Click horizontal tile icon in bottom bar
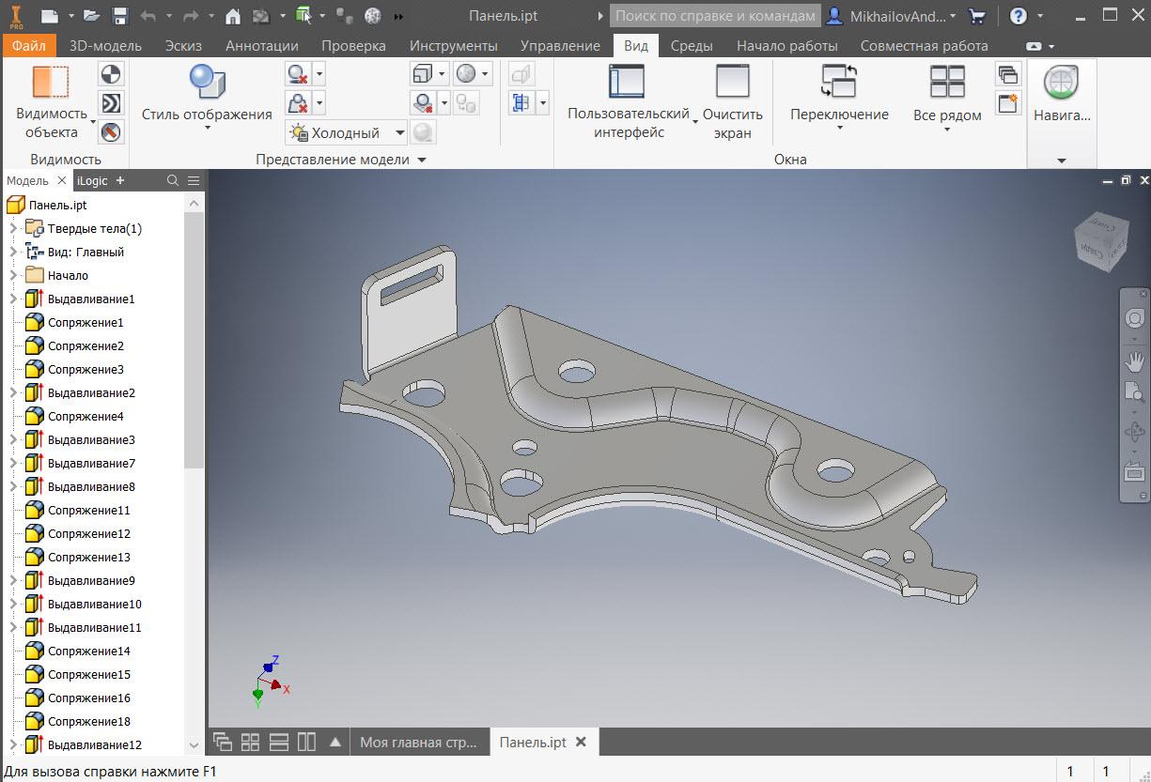Screen dimensions: 1151x782 (278, 742)
